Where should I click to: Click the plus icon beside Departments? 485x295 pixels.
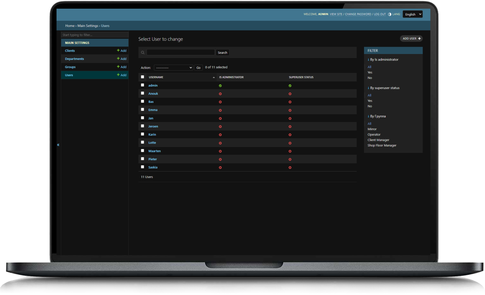tap(118, 59)
